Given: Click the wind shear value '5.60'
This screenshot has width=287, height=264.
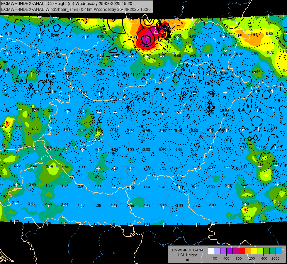Looking at the screenshot, I should pos(163,150).
